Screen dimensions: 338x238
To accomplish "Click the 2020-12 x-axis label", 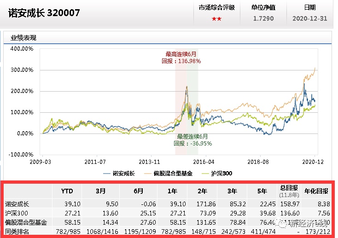I will [313, 162].
